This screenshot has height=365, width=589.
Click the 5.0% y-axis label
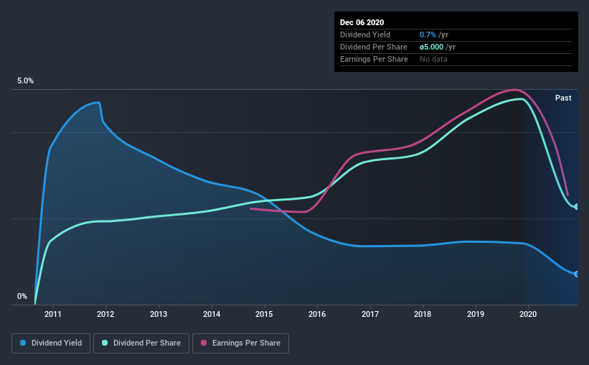26,80
